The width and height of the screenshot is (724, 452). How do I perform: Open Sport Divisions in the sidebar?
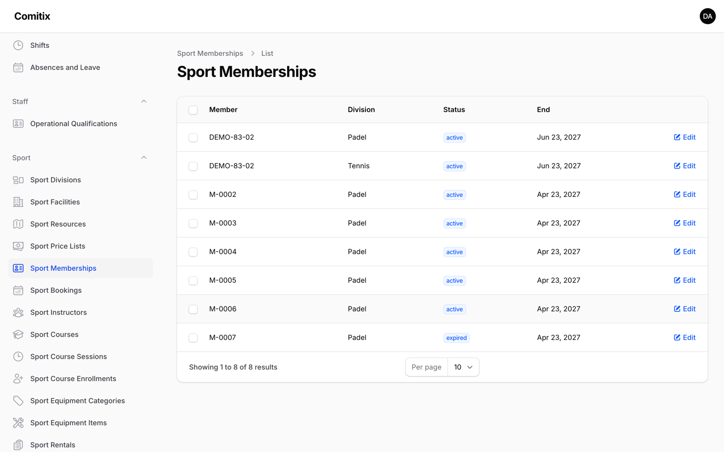tap(80, 180)
